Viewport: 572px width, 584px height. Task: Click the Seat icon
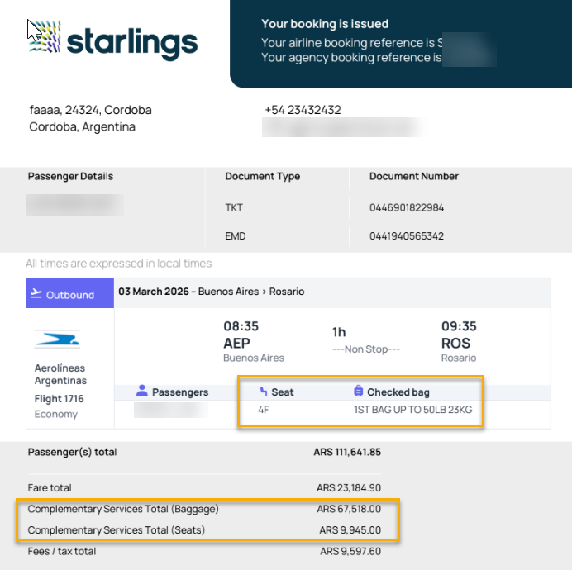click(264, 392)
